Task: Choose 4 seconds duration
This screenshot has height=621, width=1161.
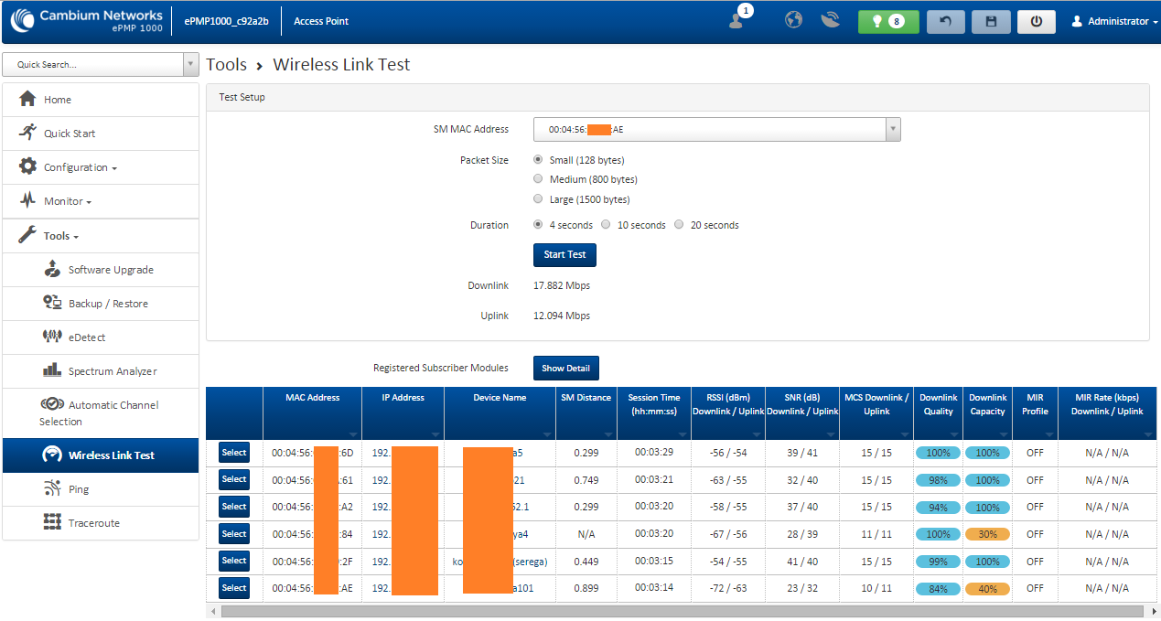Action: coord(538,224)
